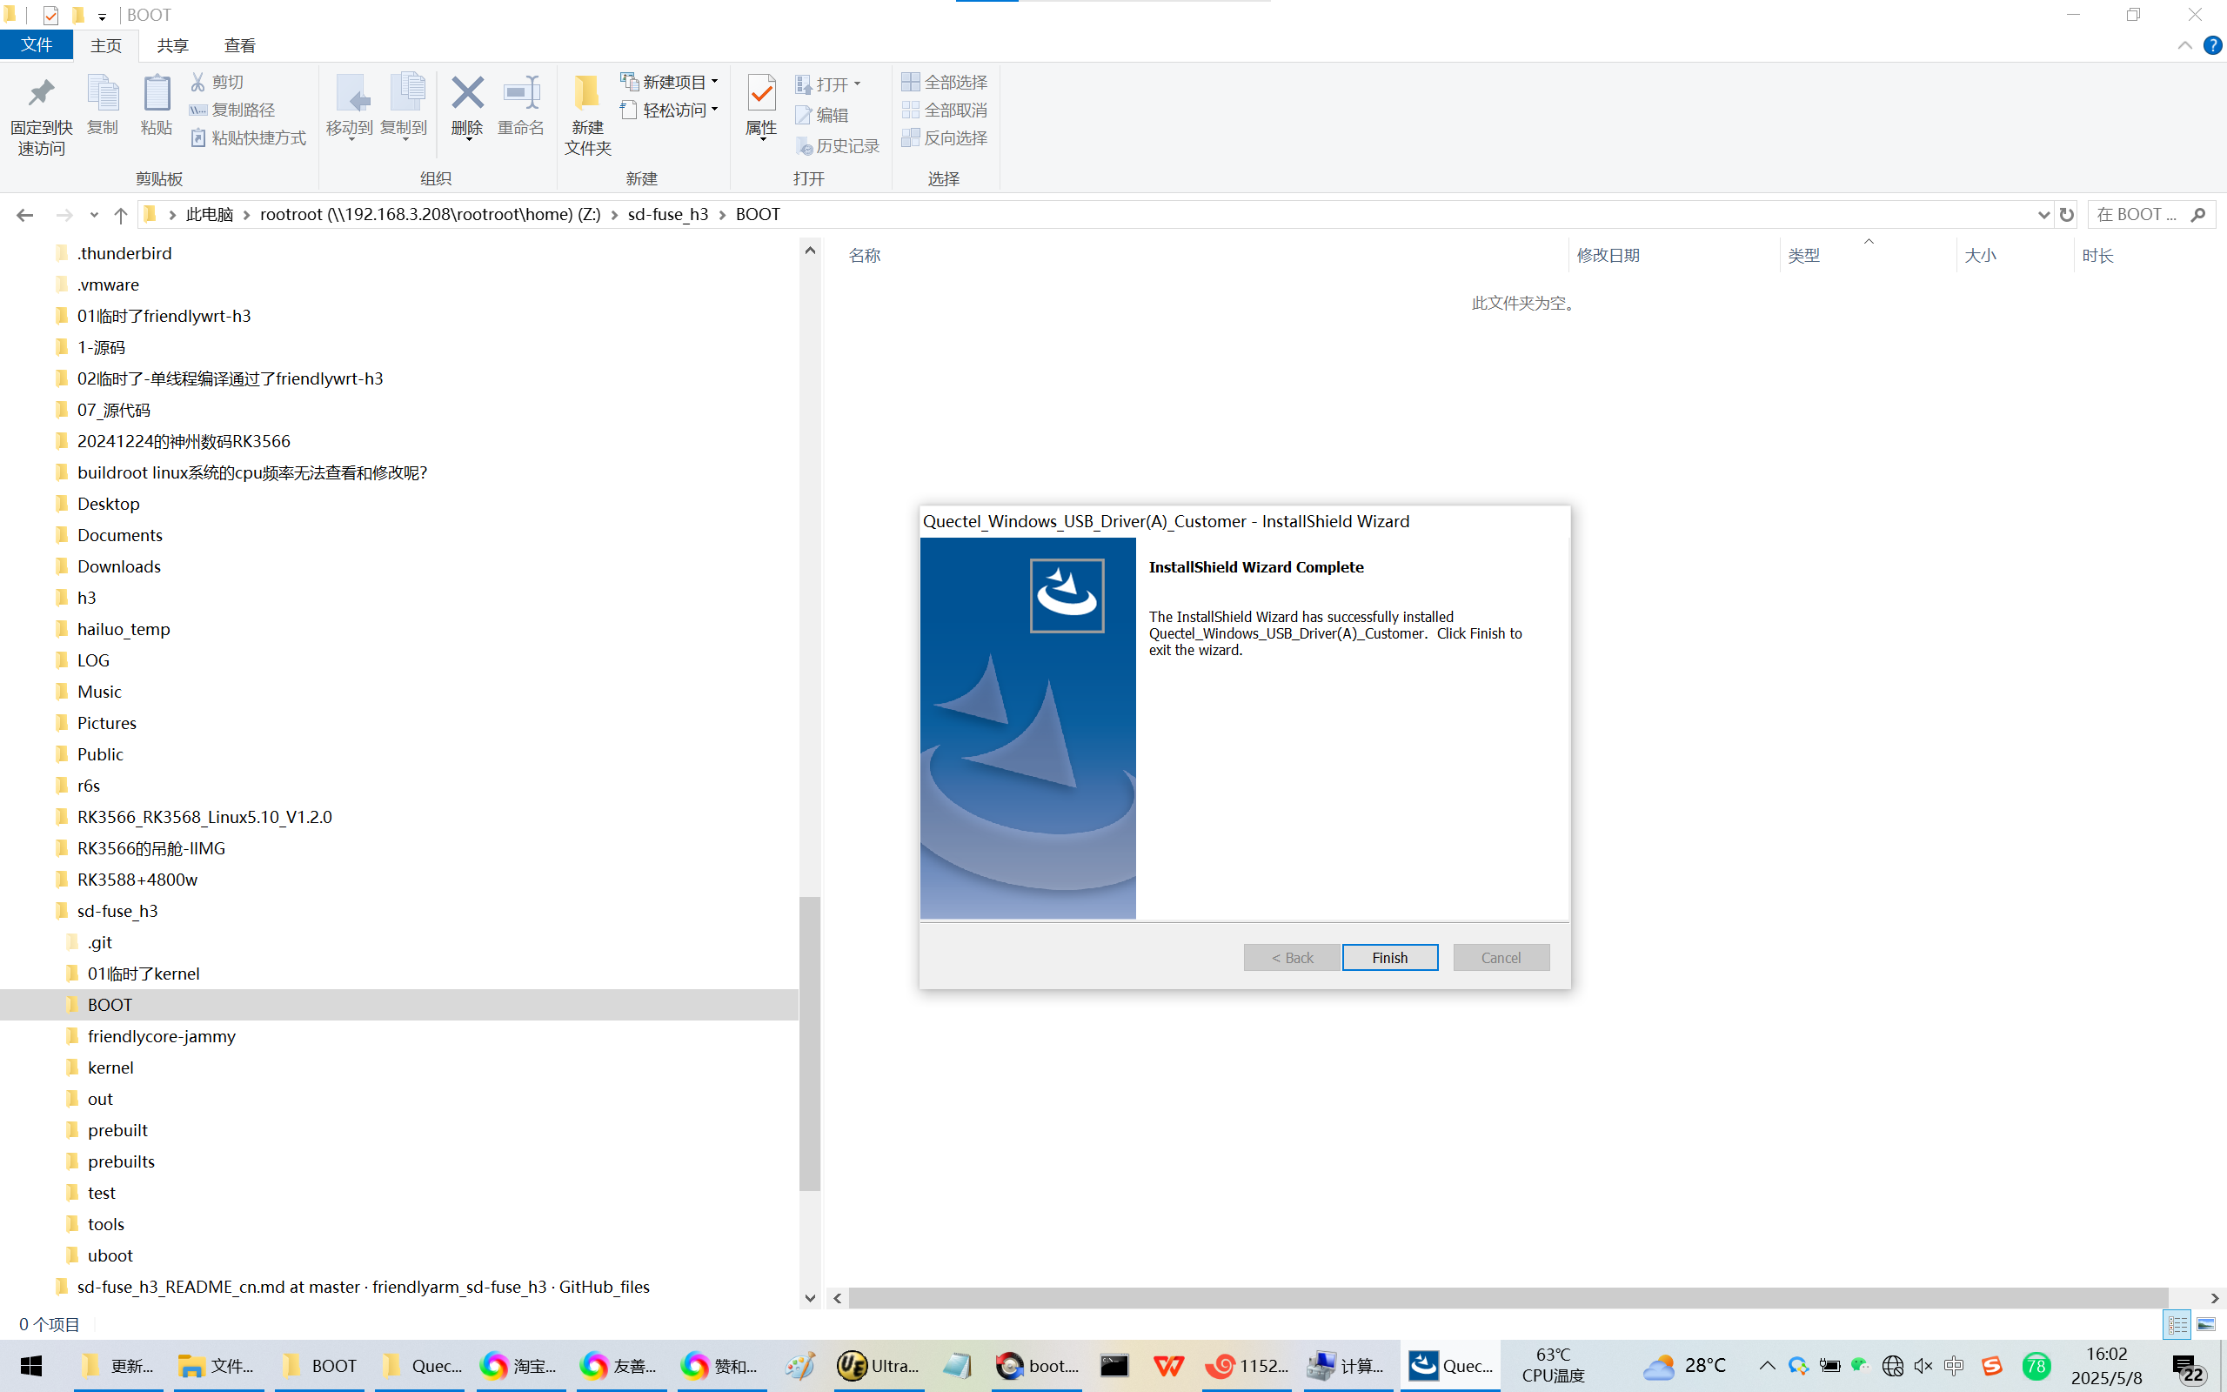Click the Delete (删除) ribbon icon

click(466, 95)
